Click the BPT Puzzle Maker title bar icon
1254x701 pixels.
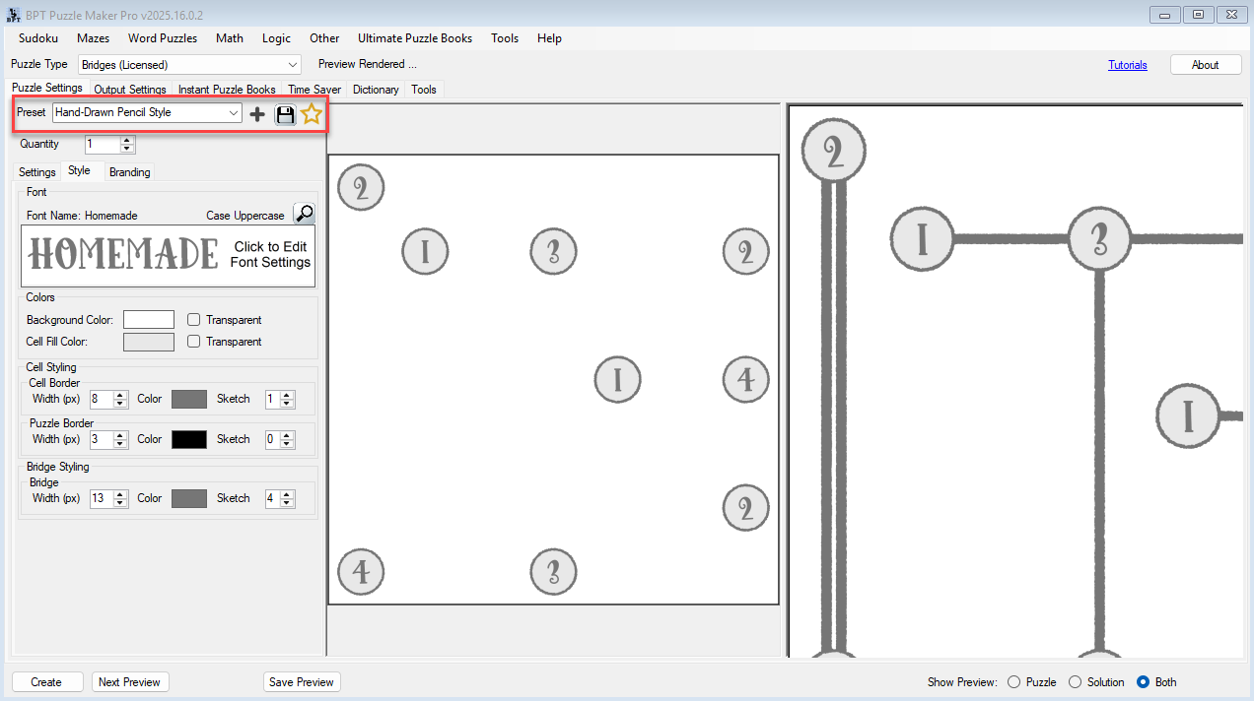(13, 15)
